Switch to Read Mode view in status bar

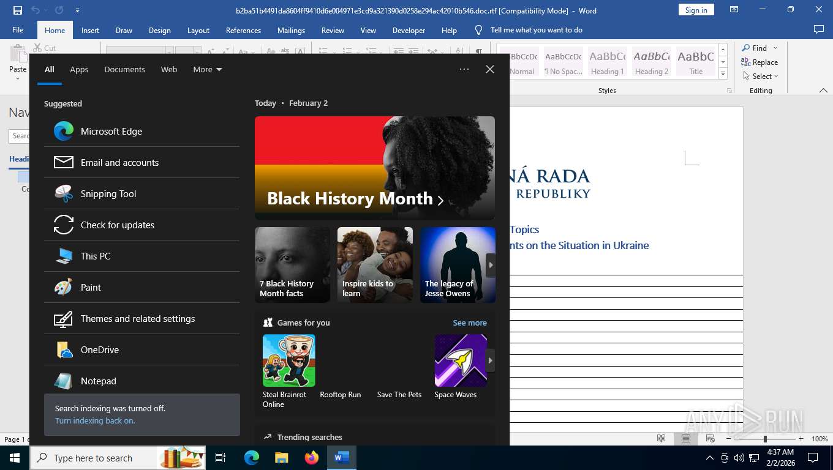tap(661, 439)
